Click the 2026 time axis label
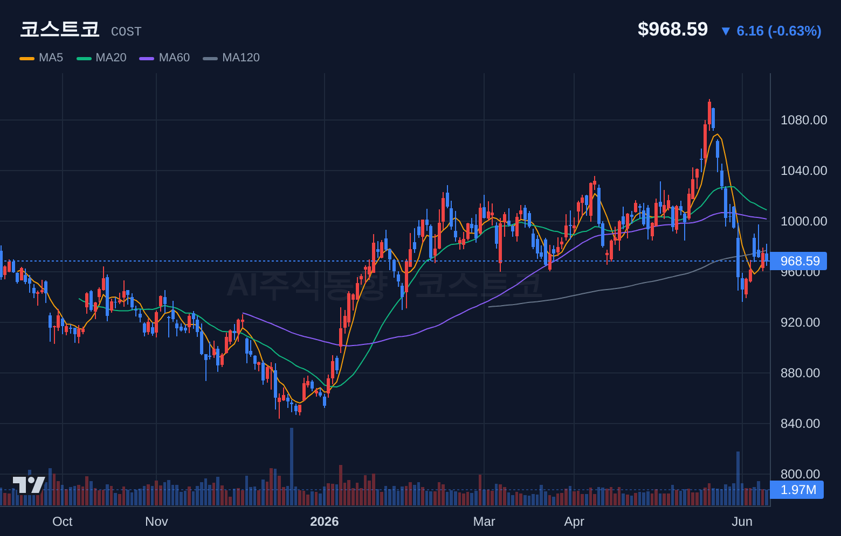 pos(325,521)
